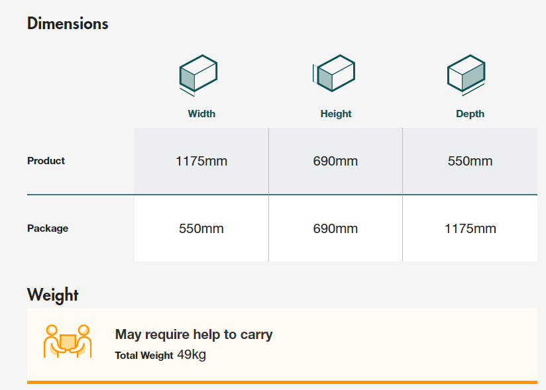Click the 49kg weight value
Viewport: 546px width, 390px height.
click(191, 355)
